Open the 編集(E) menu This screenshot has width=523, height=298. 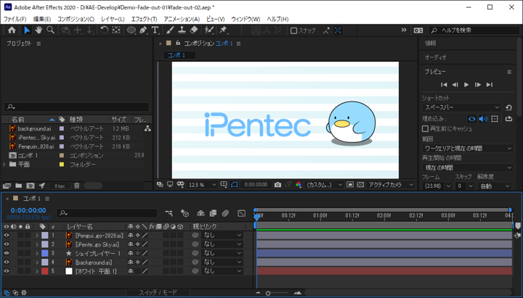[42, 19]
